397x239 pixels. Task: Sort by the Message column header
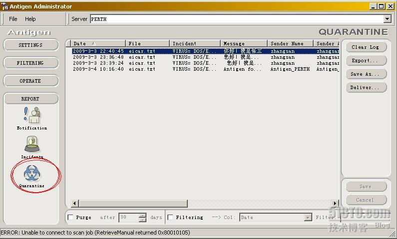244,43
